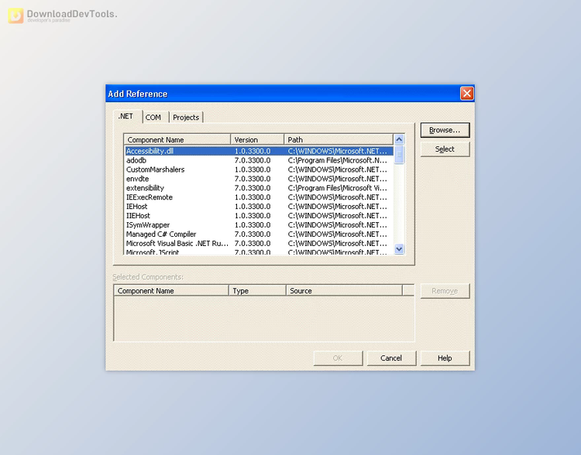Click version 7.0.3300.0 in envdte row
The width and height of the screenshot is (581, 455).
253,179
